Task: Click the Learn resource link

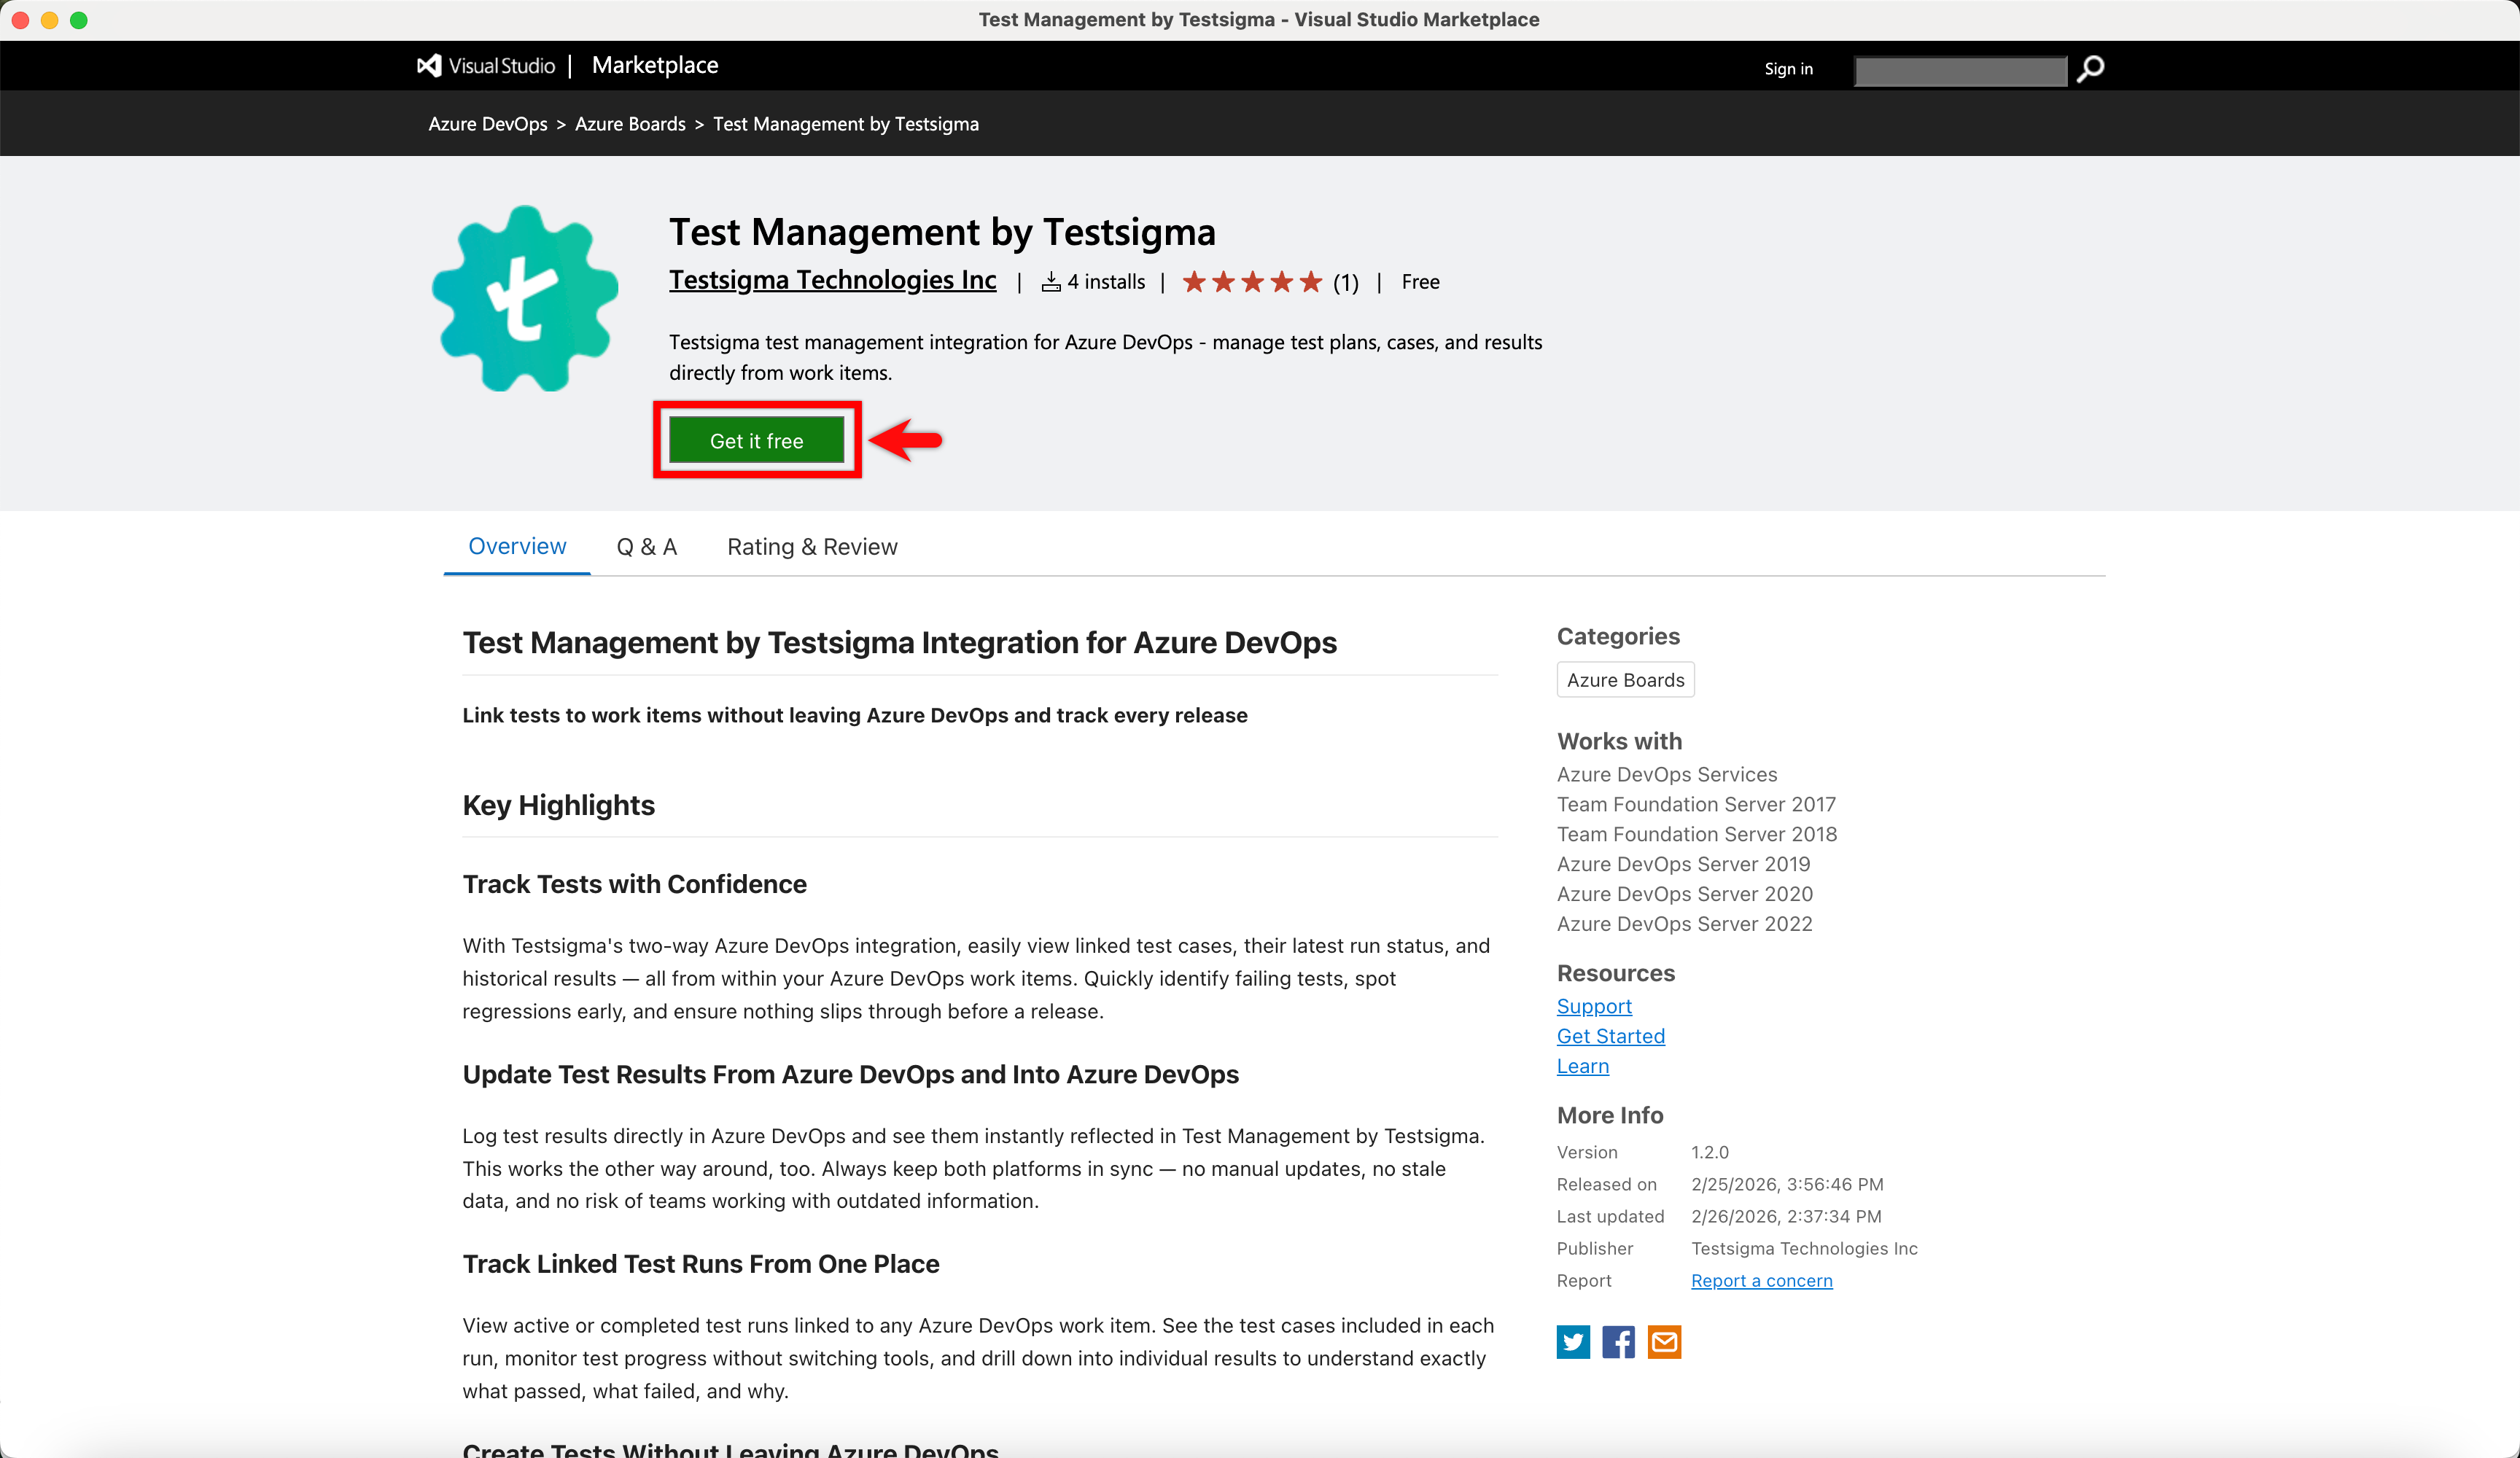Action: [1582, 1066]
